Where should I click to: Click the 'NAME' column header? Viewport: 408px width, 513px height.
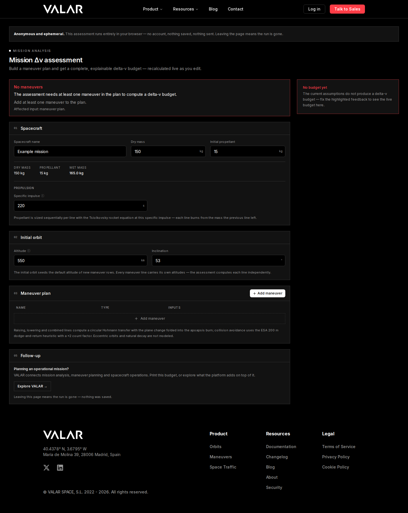(21, 308)
